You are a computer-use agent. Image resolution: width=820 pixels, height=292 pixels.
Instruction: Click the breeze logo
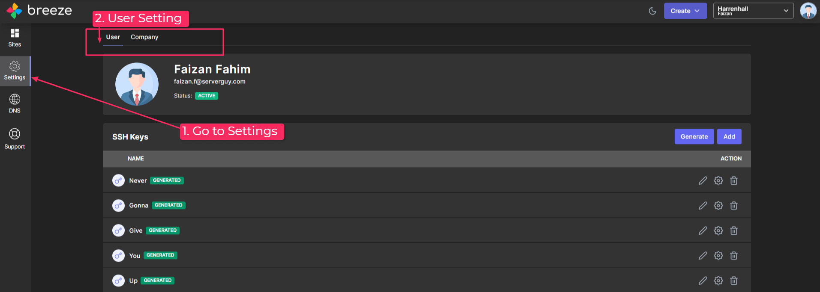(x=39, y=10)
